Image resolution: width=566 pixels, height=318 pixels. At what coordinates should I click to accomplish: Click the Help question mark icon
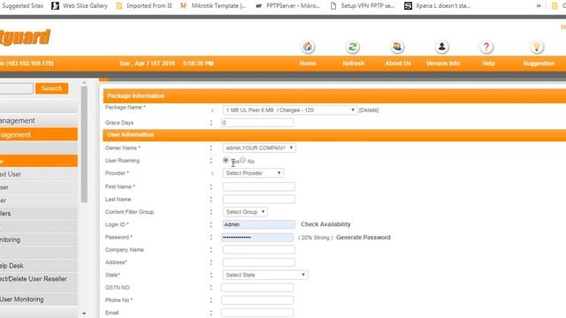click(x=486, y=47)
